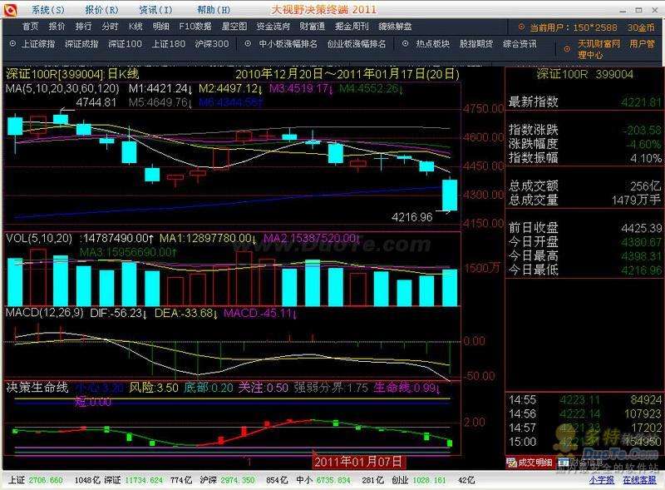Open 在线客服 online support link

(639, 480)
